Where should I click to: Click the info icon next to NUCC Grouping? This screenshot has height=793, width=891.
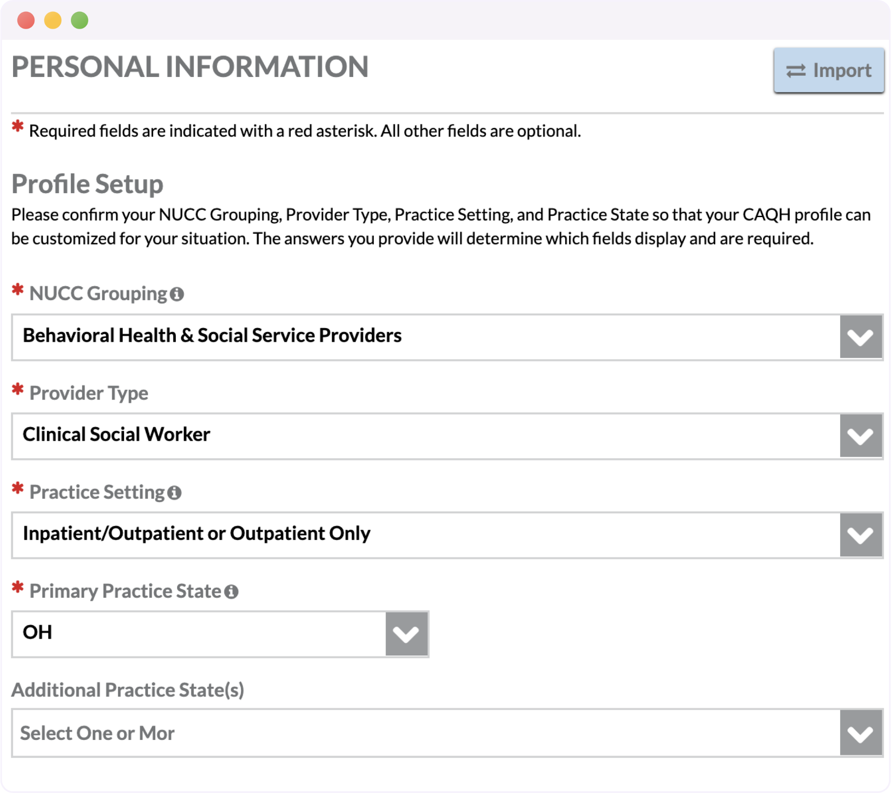[176, 294]
